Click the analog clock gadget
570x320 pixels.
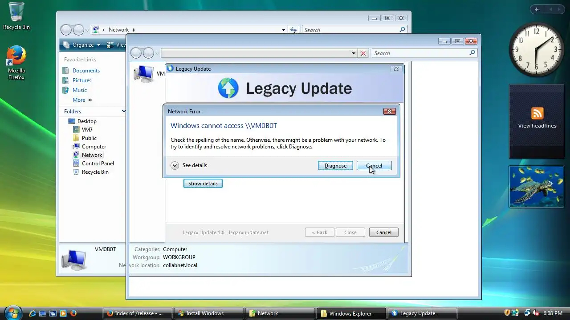[x=536, y=49]
